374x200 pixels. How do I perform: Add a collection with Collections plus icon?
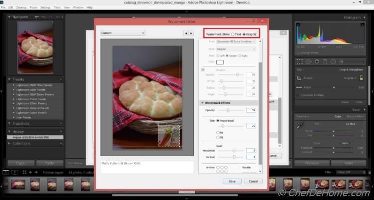[61, 143]
